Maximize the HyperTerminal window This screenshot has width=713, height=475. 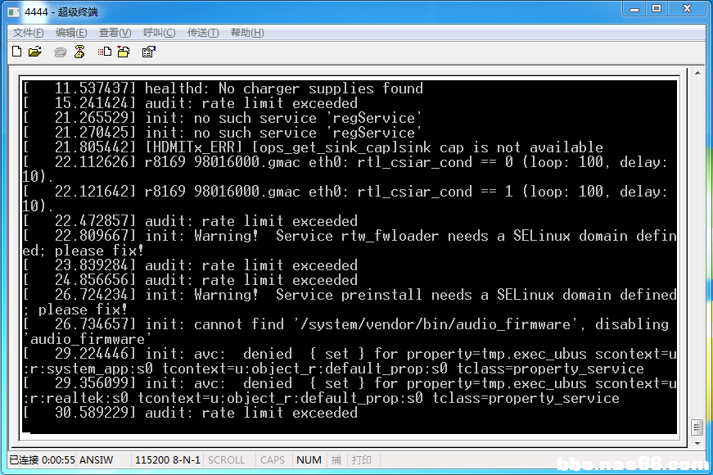[x=657, y=9]
